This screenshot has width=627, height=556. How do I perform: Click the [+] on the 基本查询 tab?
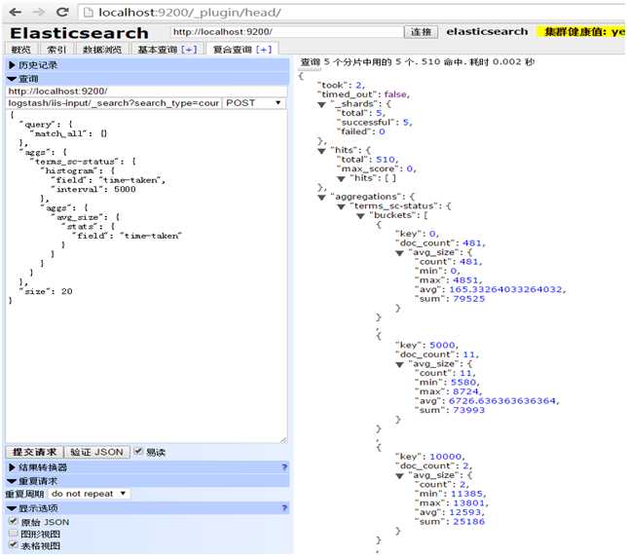pos(189,50)
